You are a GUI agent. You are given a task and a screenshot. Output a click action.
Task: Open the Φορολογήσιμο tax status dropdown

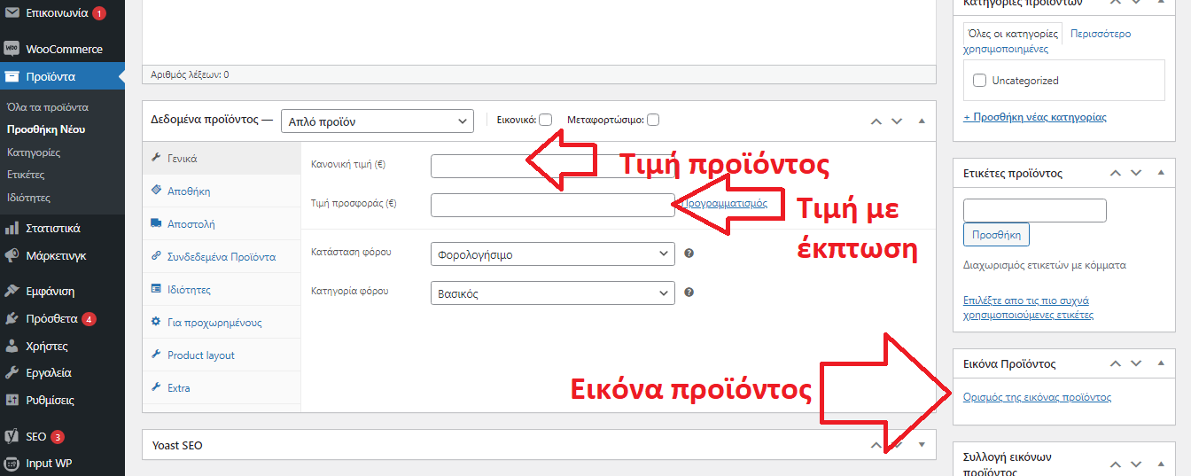552,254
